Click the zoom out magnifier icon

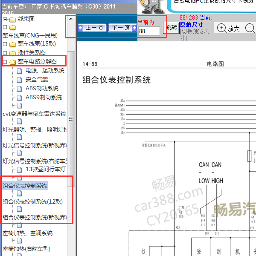[x=250, y=28]
